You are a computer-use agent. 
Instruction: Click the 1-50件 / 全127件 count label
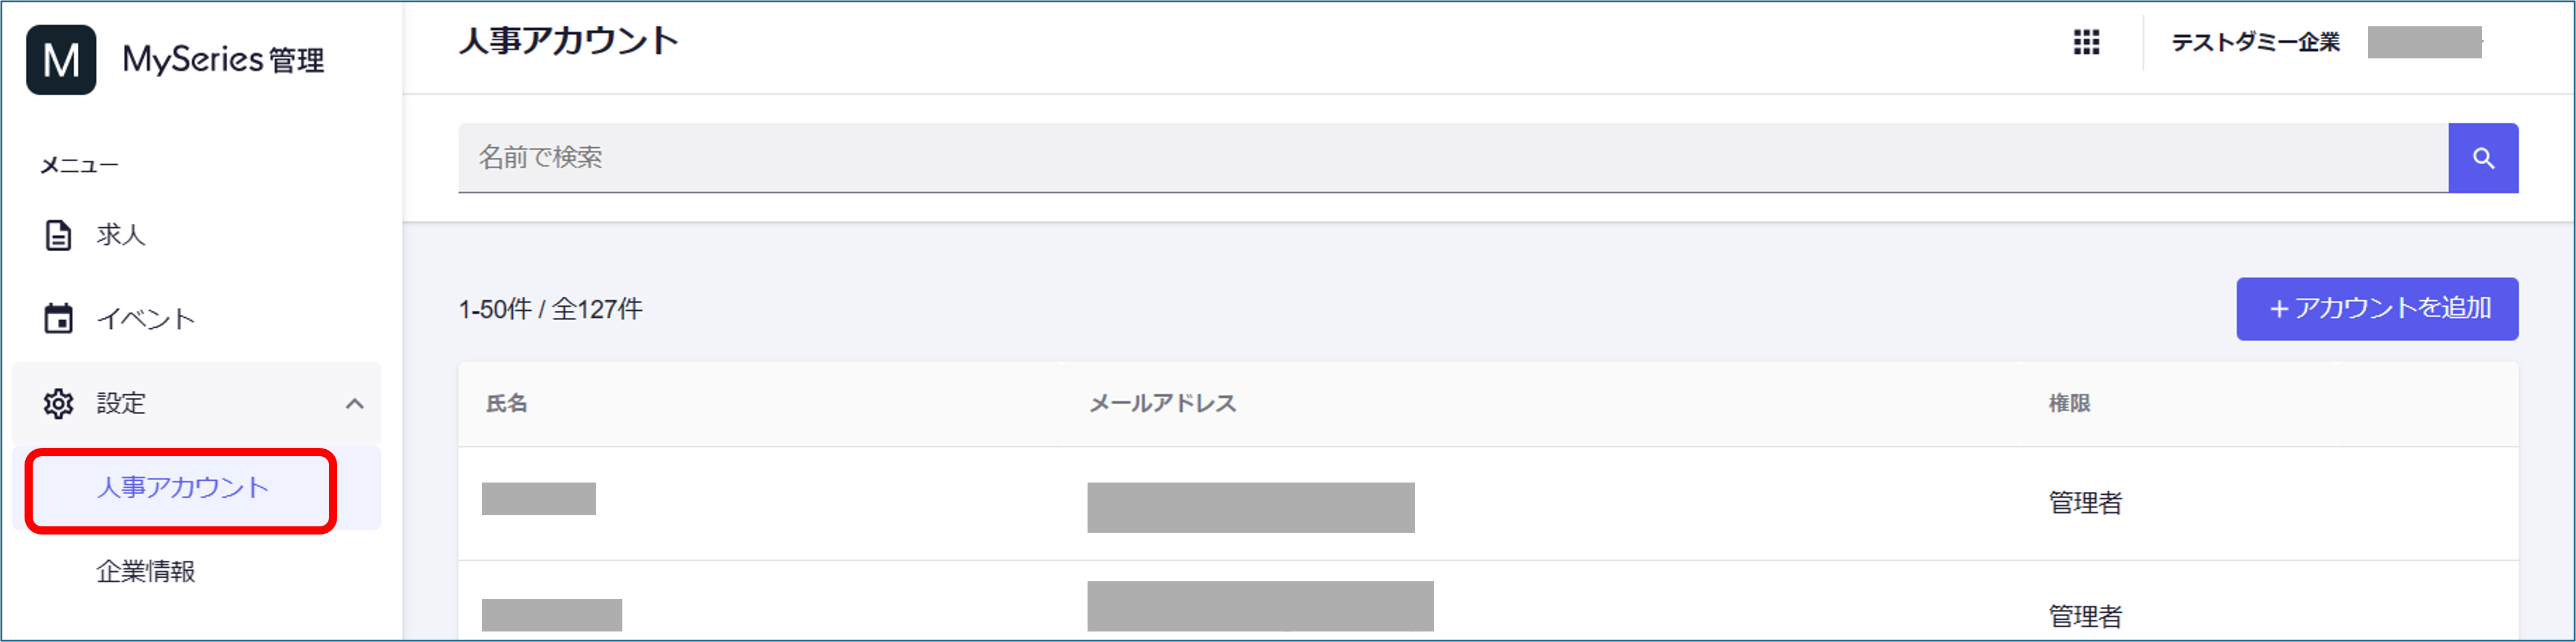click(x=551, y=309)
